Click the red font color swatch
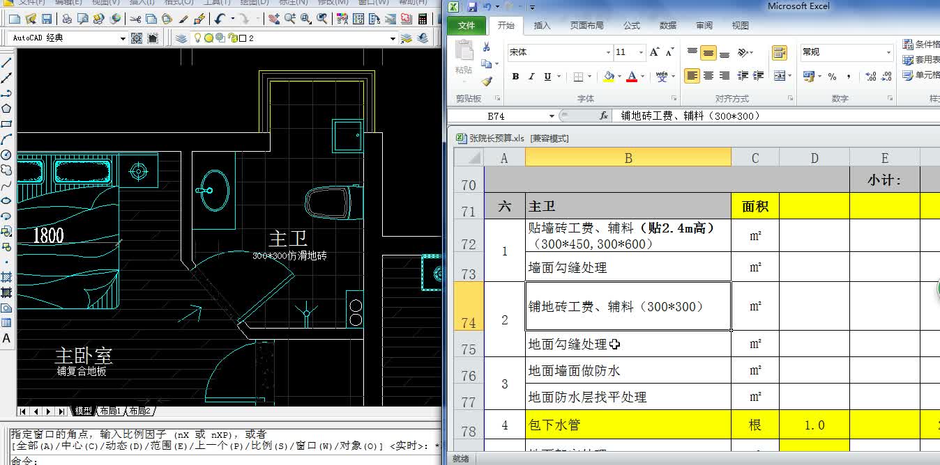The width and height of the screenshot is (940, 465). [x=632, y=79]
